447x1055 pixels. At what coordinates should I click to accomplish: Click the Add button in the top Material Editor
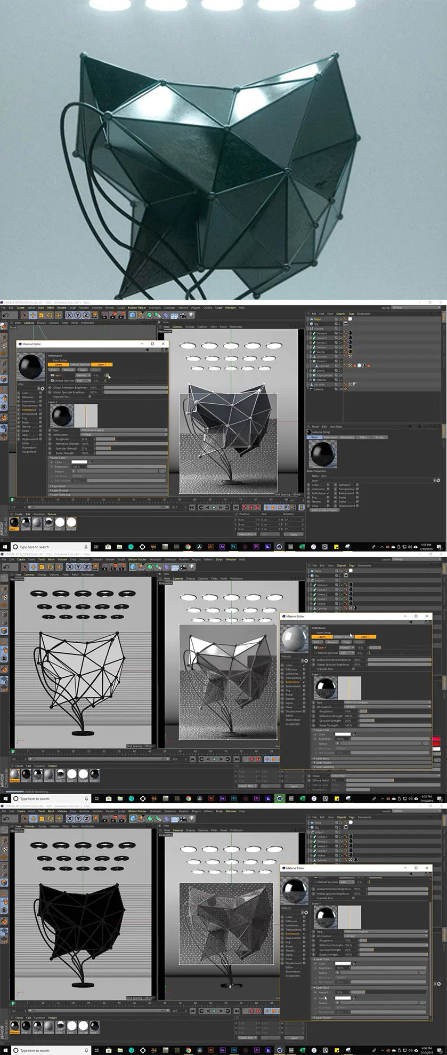54,370
